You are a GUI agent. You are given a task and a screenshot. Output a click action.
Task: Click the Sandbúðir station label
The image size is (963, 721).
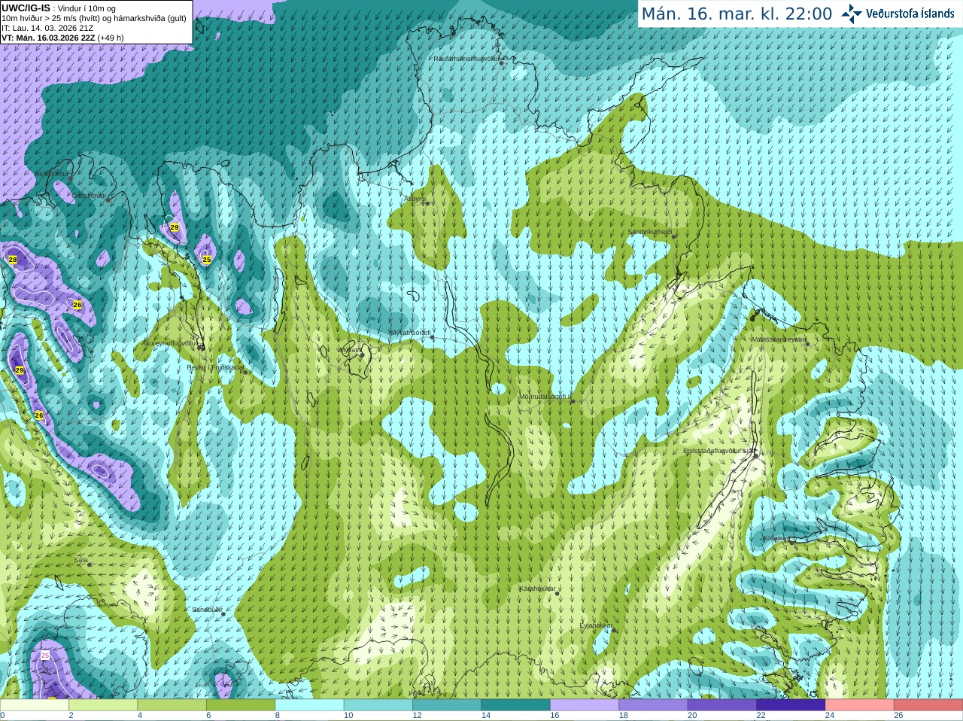tap(206, 609)
